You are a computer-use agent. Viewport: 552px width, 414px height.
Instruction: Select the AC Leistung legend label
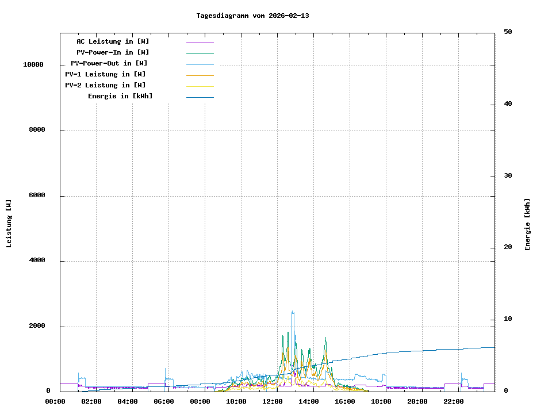(x=113, y=41)
